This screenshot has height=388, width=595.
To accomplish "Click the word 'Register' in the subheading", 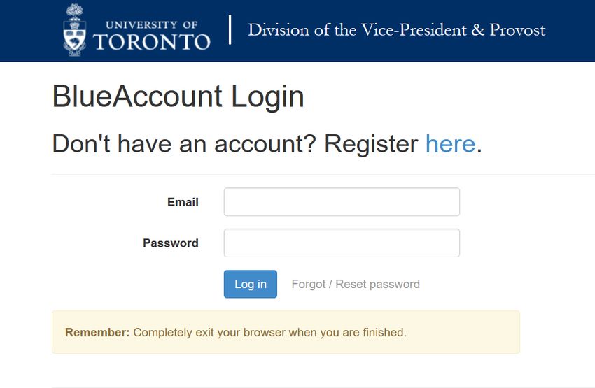I will [371, 144].
